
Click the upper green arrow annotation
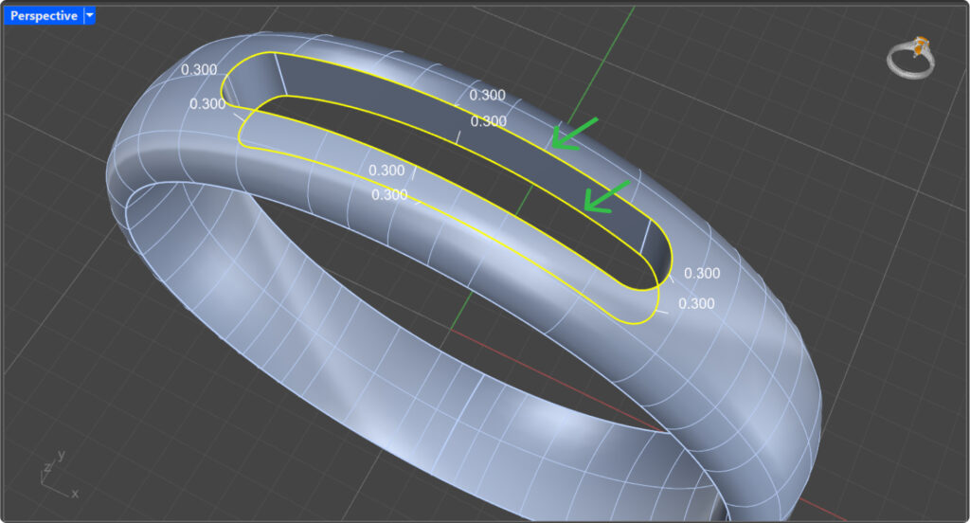[576, 134]
